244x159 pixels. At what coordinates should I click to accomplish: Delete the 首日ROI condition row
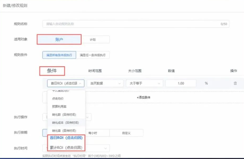click(x=235, y=83)
